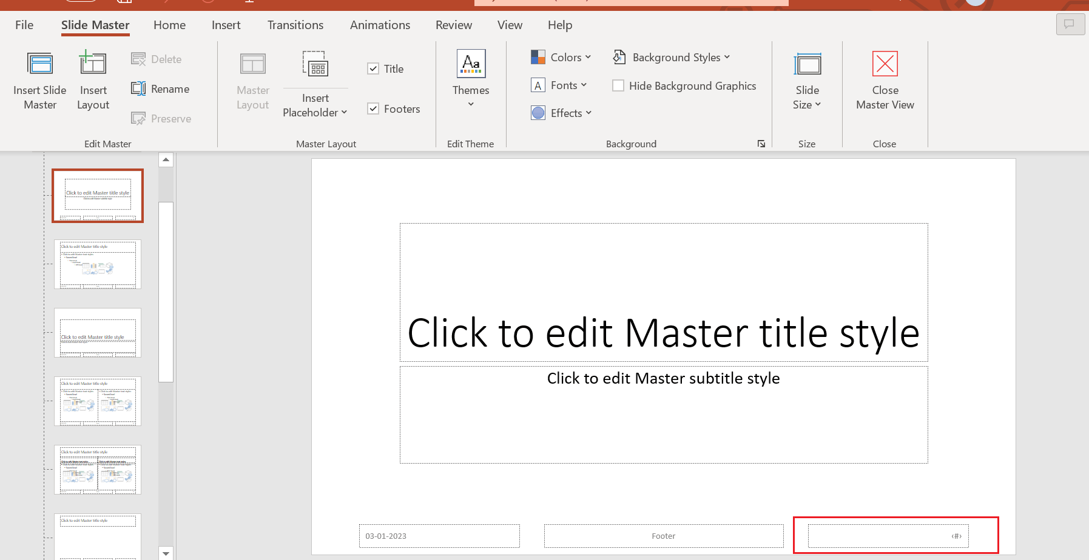Expand the Colors dropdown arrow

tap(588, 58)
